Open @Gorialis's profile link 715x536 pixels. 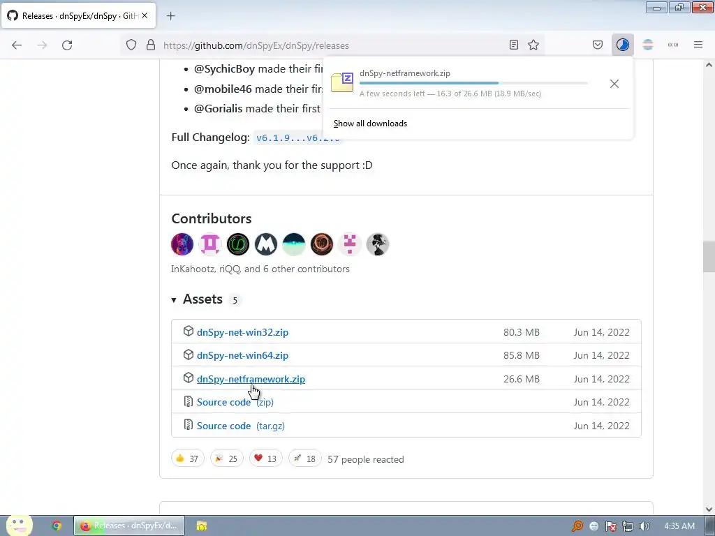pyautogui.click(x=219, y=108)
